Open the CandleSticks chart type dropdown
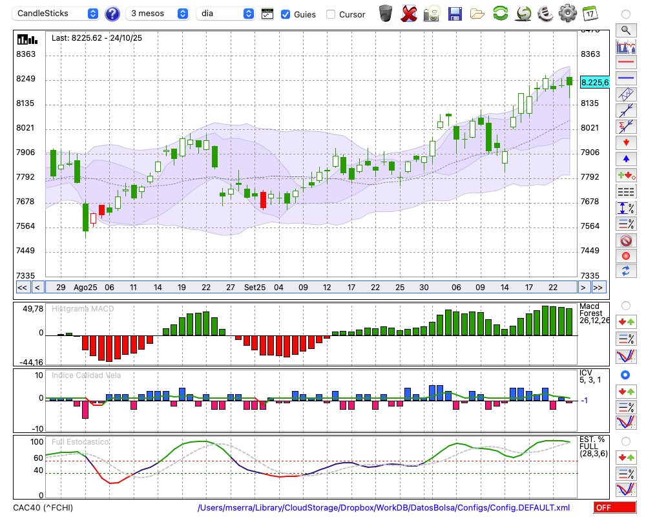Screen dimensions: 646x517 point(56,14)
